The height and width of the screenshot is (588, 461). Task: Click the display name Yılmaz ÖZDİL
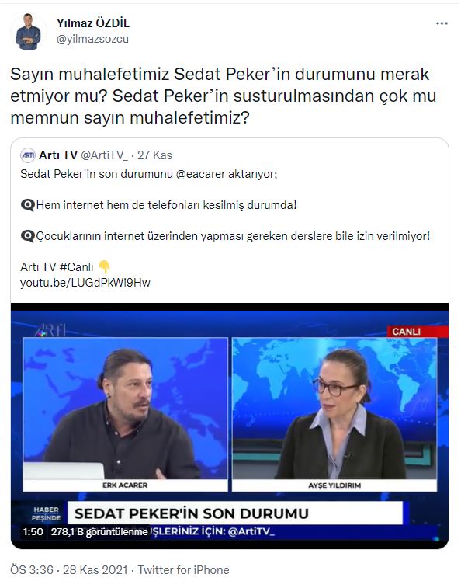click(x=93, y=23)
